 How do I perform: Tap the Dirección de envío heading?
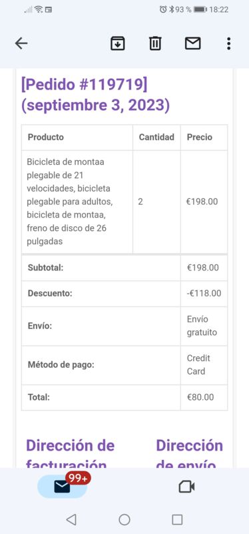pyautogui.click(x=190, y=455)
